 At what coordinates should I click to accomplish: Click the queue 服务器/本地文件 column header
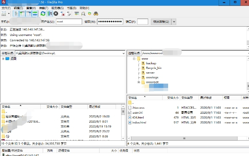point(22,151)
